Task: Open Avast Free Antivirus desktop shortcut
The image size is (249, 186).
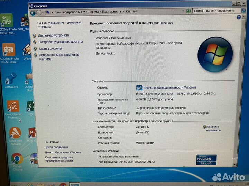Action: click(16, 136)
